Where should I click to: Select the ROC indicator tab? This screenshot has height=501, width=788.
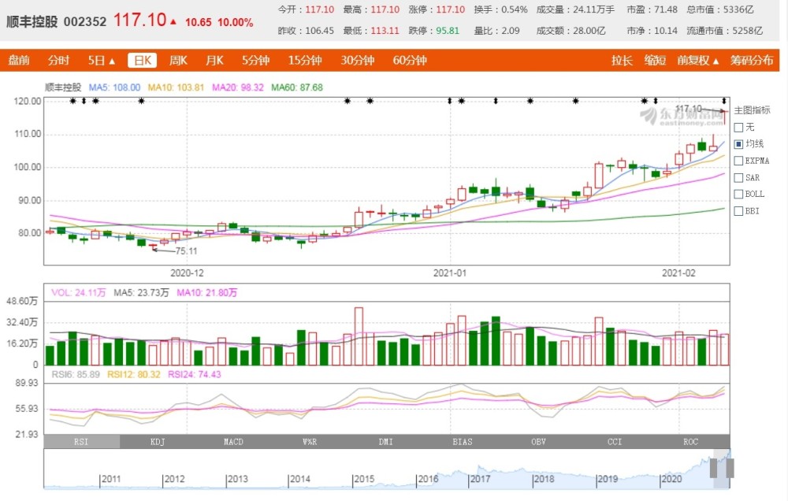coord(691,442)
